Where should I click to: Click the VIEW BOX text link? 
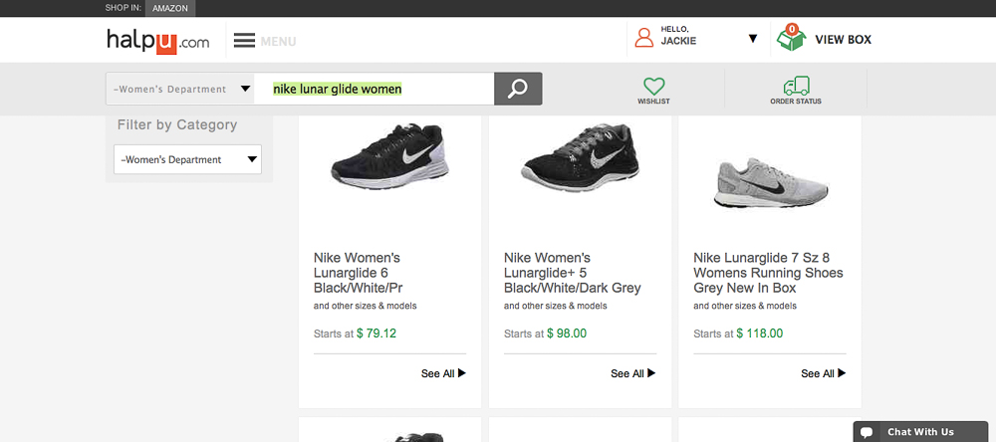[x=843, y=40]
